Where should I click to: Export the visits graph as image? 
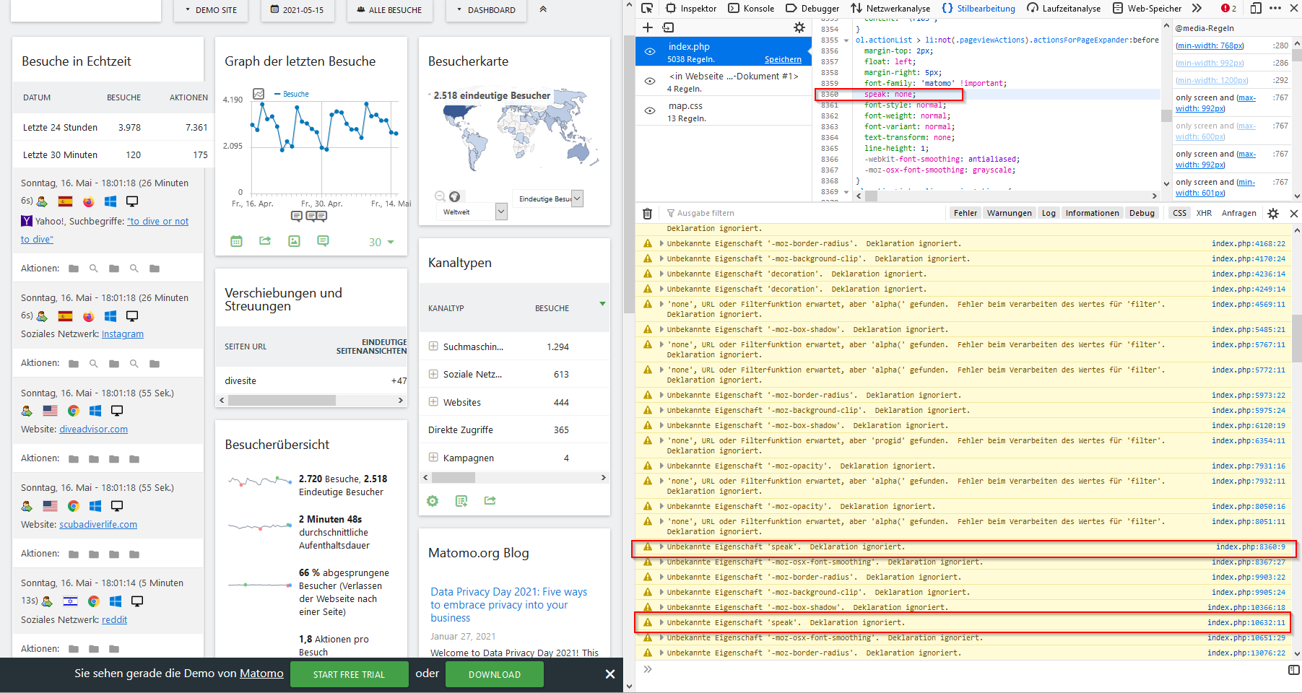(x=294, y=241)
